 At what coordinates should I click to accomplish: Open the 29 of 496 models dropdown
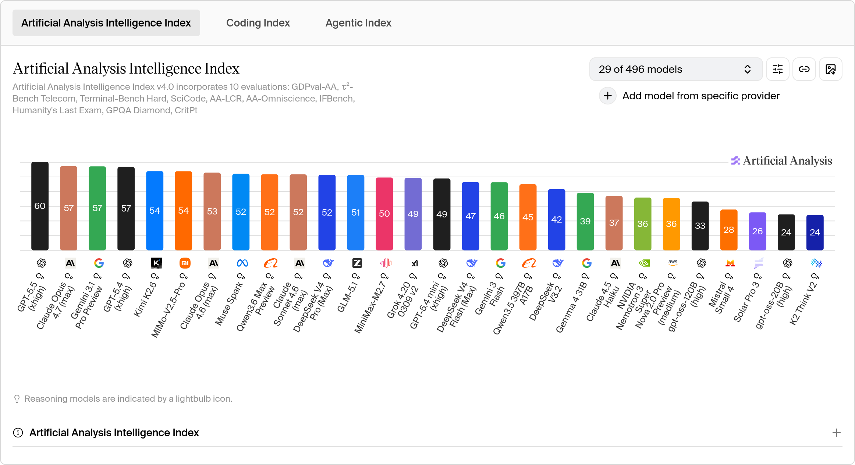675,69
